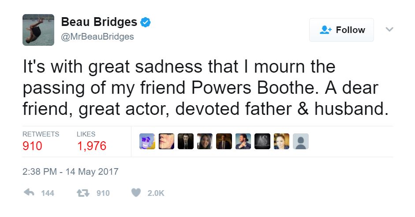The width and height of the screenshot is (415, 217).
Task: Open the 2:38 PM - 14 May 2017 timestamp
Action: (71, 172)
